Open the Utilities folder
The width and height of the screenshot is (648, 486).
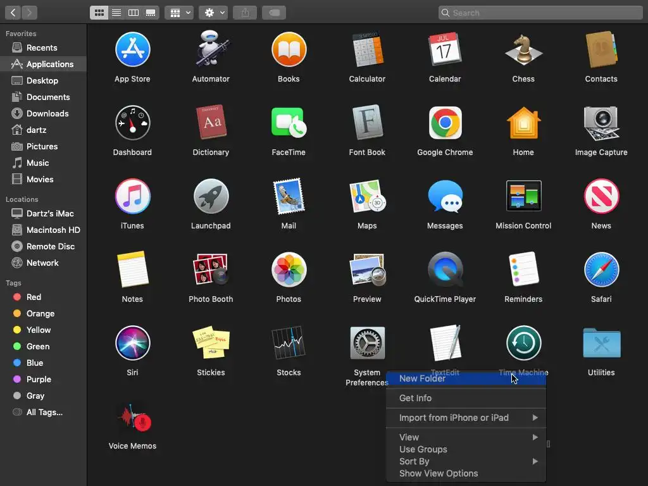click(601, 342)
